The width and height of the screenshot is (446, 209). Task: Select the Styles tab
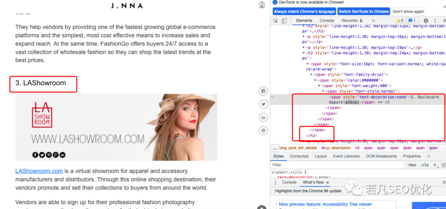coord(278,156)
